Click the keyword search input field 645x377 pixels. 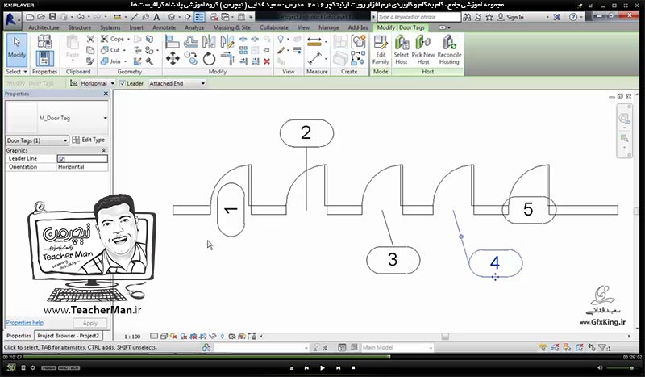click(x=419, y=17)
